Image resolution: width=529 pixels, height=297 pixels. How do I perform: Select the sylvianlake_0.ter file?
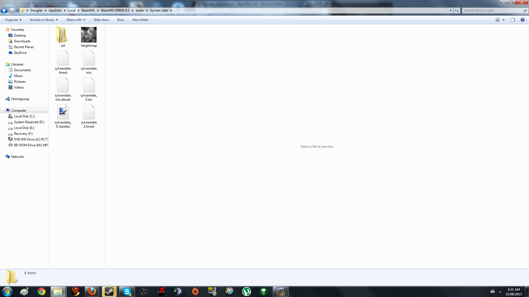point(89,89)
